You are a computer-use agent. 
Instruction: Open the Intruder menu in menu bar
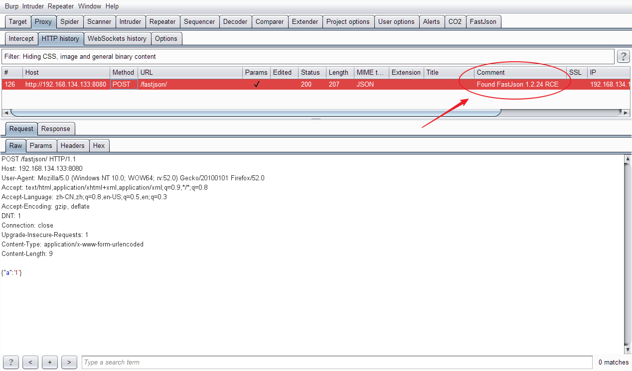tap(33, 6)
